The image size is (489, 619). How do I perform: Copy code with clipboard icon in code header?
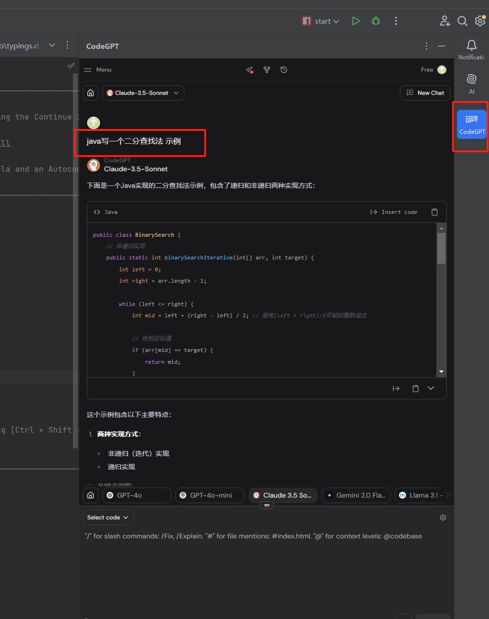click(435, 212)
